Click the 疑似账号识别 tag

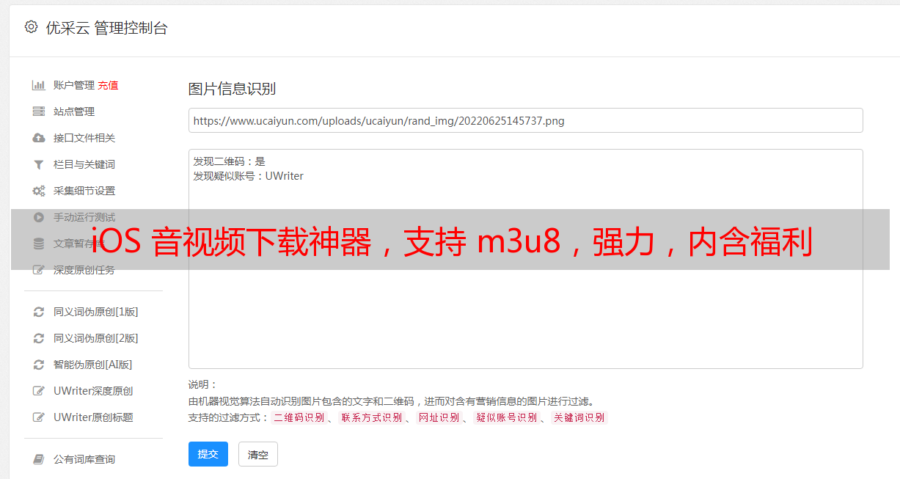tap(506, 417)
